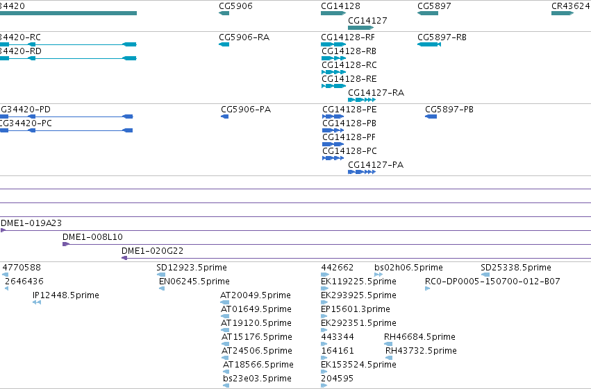Image resolution: width=591 pixels, height=389 pixels.
Task: Select the CG34420-PD protein line
Action: pyautogui.click(x=67, y=116)
